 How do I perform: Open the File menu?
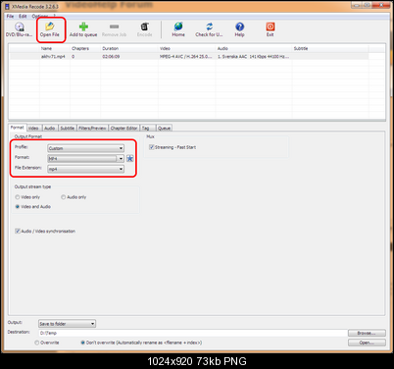point(10,16)
